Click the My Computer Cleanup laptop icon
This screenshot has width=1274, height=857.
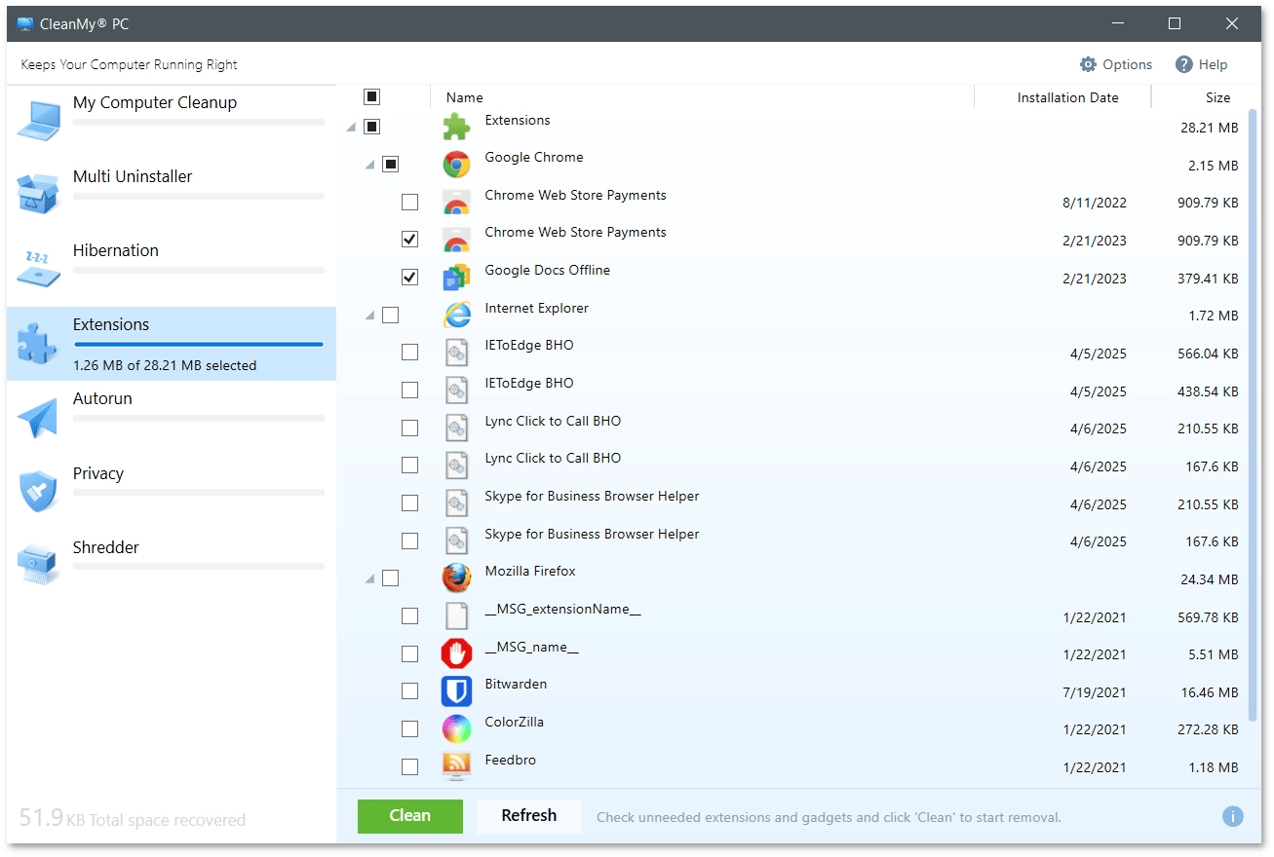(38, 120)
